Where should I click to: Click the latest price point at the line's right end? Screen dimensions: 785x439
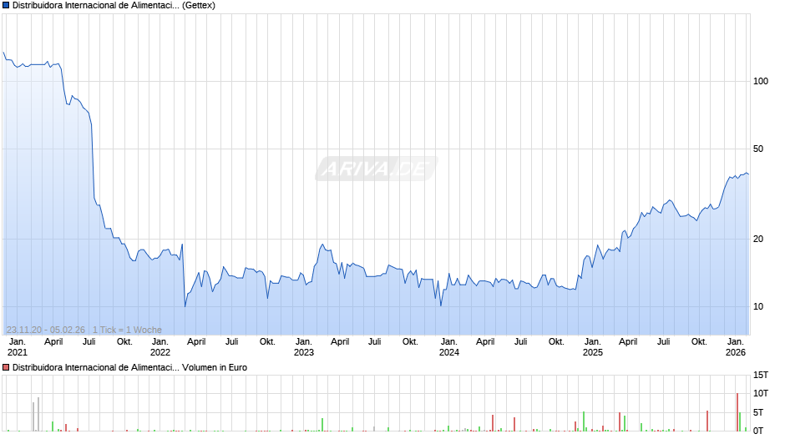point(748,174)
